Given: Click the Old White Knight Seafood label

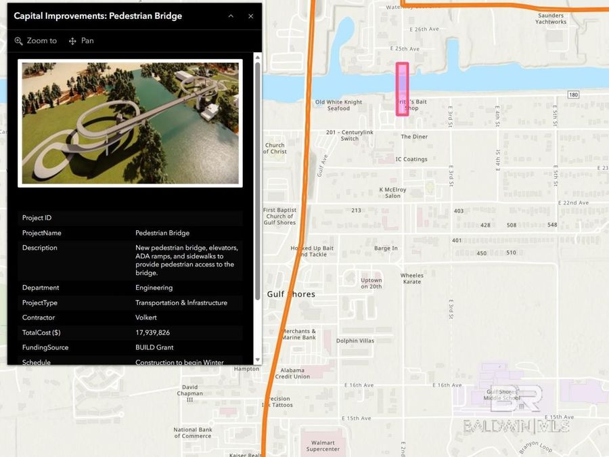Looking at the screenshot, I should (x=339, y=105).
